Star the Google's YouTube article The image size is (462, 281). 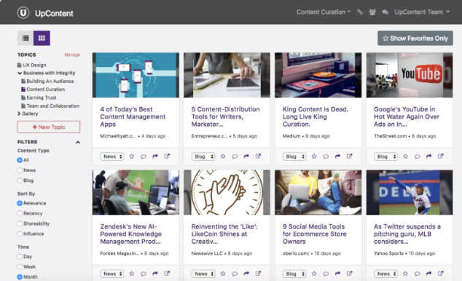(x=405, y=157)
